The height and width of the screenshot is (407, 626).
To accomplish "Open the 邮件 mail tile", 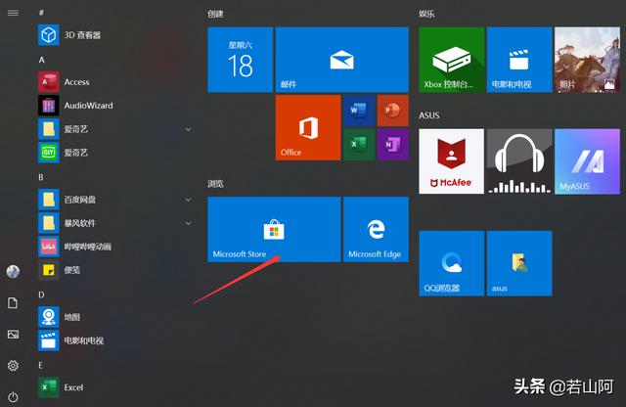I will 341,60.
